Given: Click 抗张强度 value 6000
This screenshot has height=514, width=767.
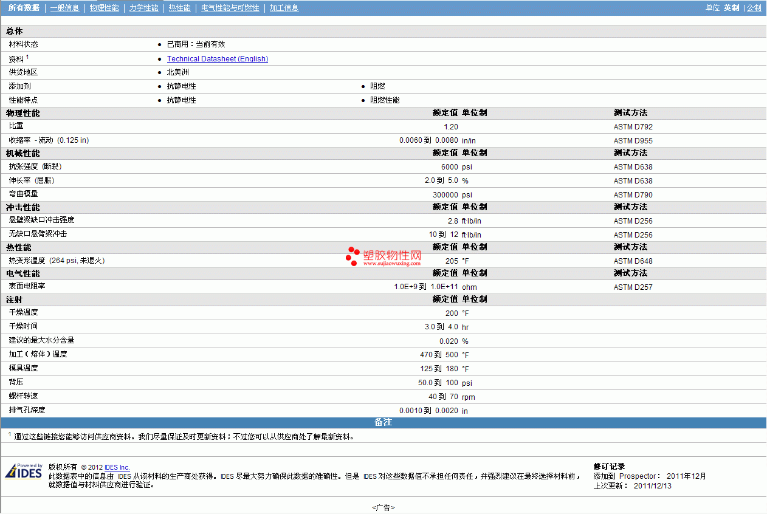Looking at the screenshot, I should [x=450, y=167].
